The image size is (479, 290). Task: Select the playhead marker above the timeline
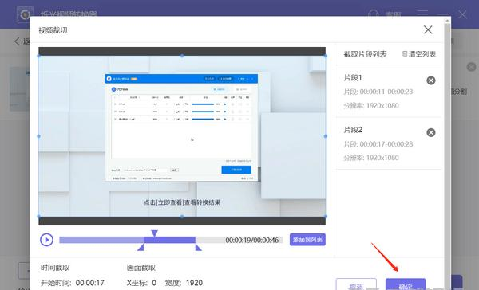155,233
